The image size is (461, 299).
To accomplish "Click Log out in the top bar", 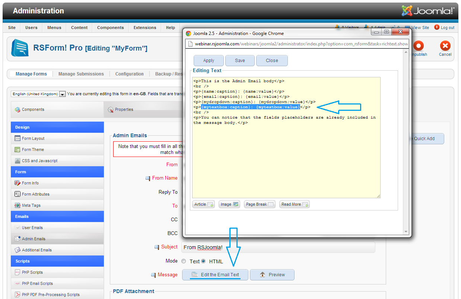I will (444, 28).
